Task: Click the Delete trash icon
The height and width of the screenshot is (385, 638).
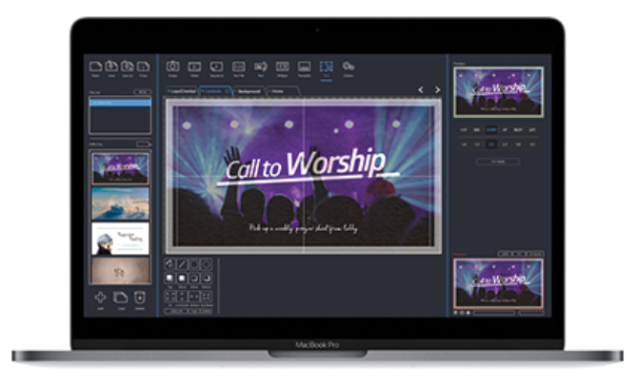Action: click(x=140, y=298)
